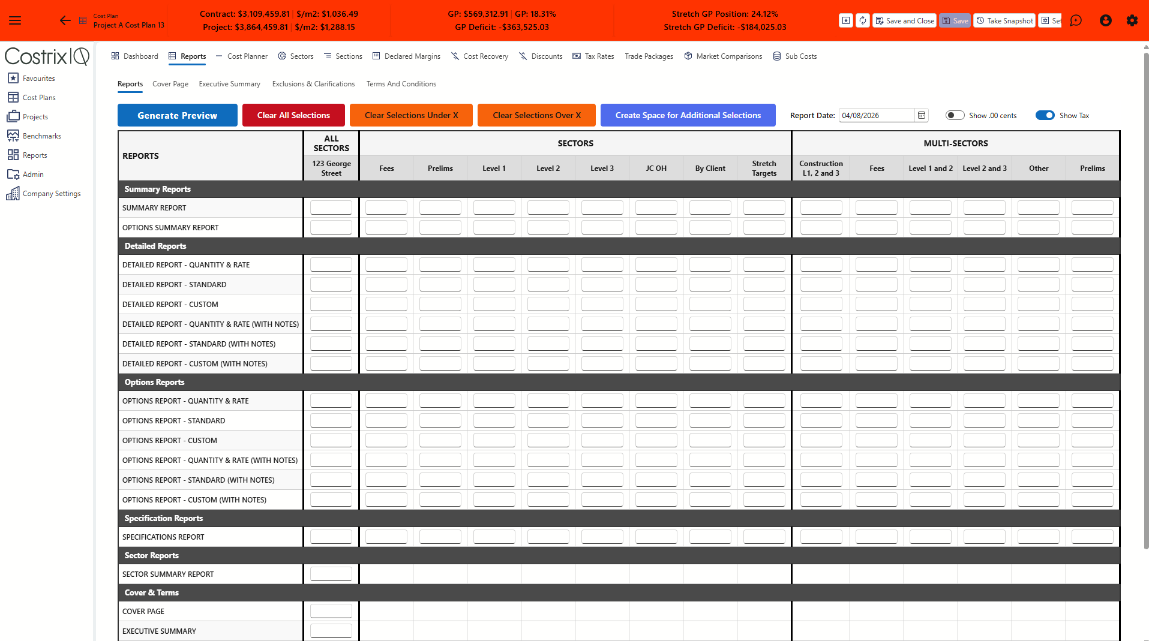Open the calendar picker for Report Date
1149x641 pixels.
tap(922, 115)
